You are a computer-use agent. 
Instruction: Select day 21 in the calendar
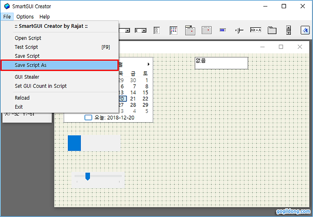click(x=133, y=99)
